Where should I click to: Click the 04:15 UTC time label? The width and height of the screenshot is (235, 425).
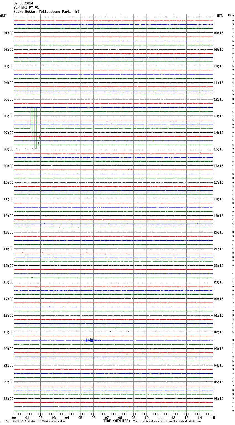click(x=219, y=365)
